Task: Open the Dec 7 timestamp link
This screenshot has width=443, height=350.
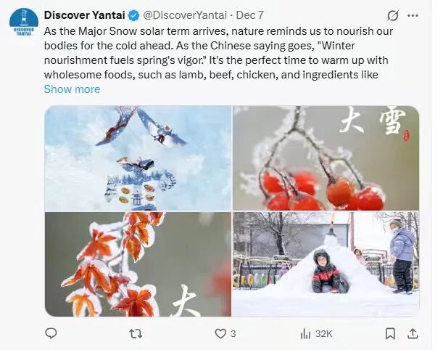Action: click(250, 15)
